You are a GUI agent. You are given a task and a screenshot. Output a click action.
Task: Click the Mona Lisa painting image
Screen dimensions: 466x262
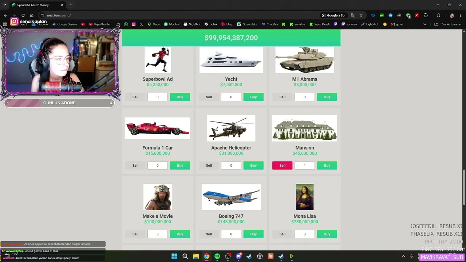pyautogui.click(x=305, y=197)
